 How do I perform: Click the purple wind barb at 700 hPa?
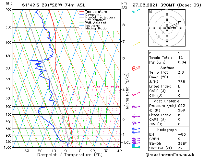(x=136, y=107)
